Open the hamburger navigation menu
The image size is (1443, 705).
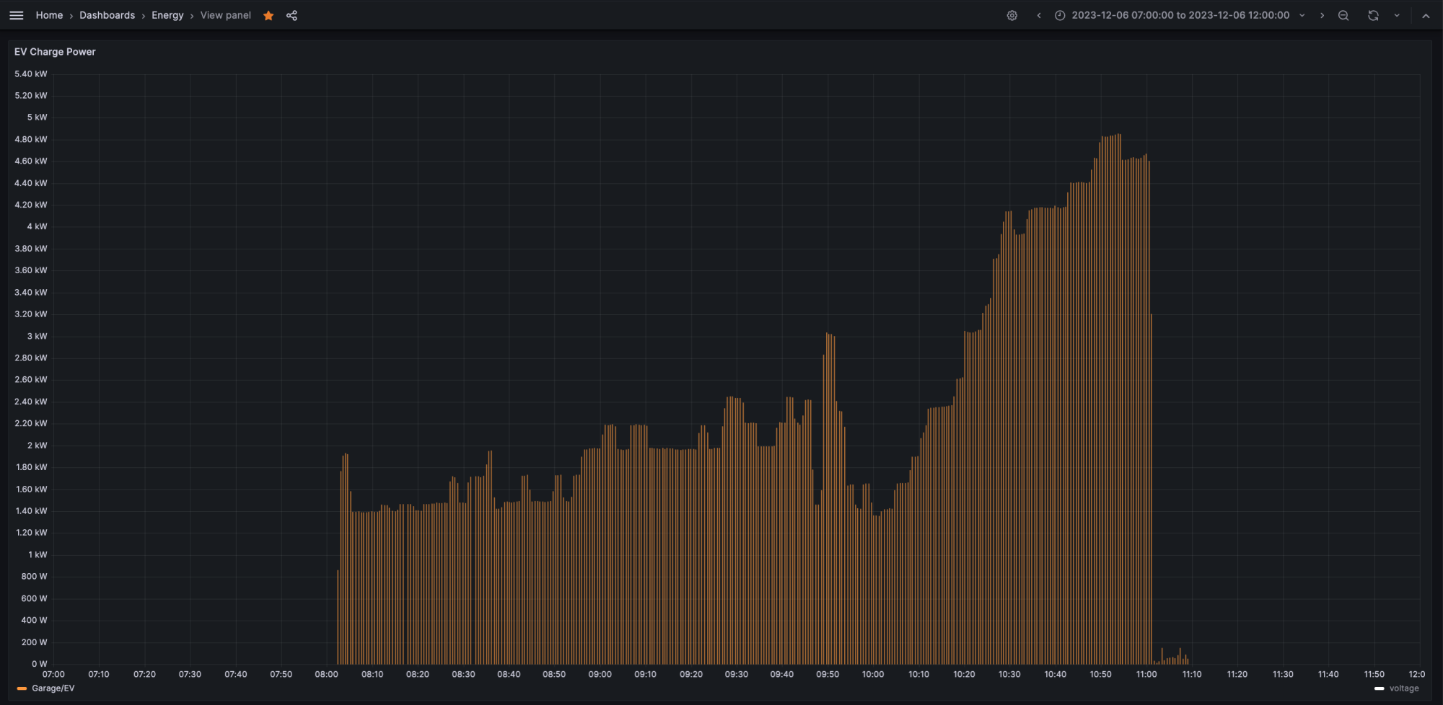pyautogui.click(x=17, y=15)
